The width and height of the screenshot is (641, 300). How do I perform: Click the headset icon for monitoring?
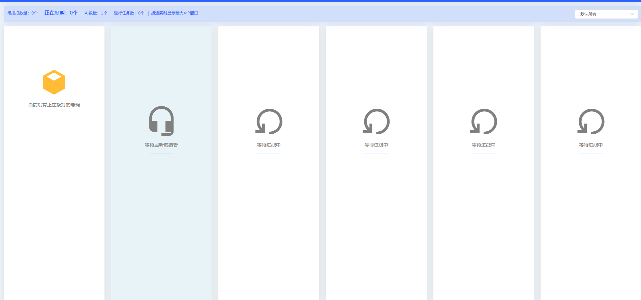[161, 121]
